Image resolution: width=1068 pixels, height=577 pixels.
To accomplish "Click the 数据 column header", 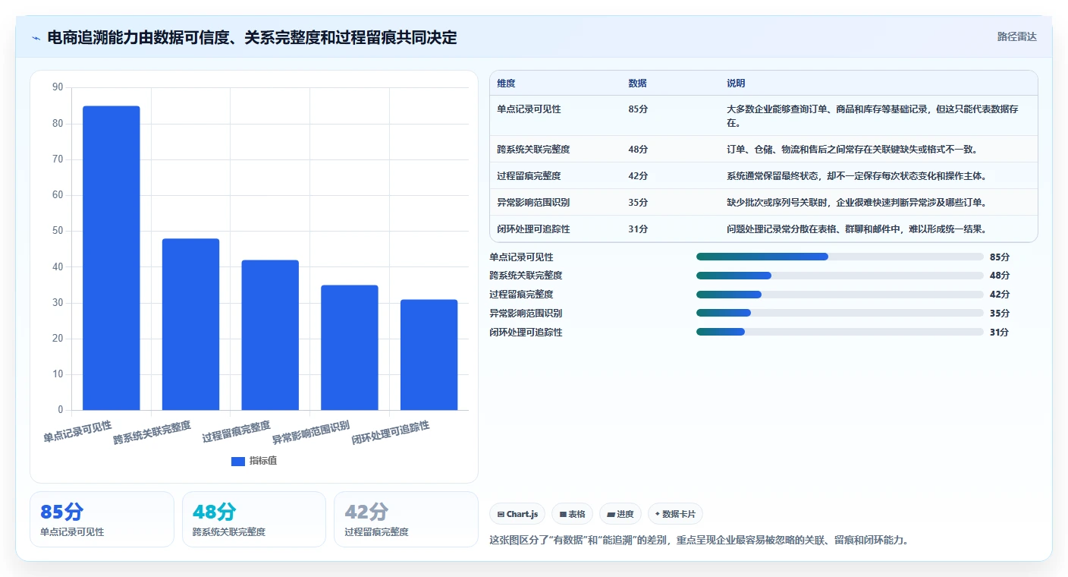I will point(638,84).
